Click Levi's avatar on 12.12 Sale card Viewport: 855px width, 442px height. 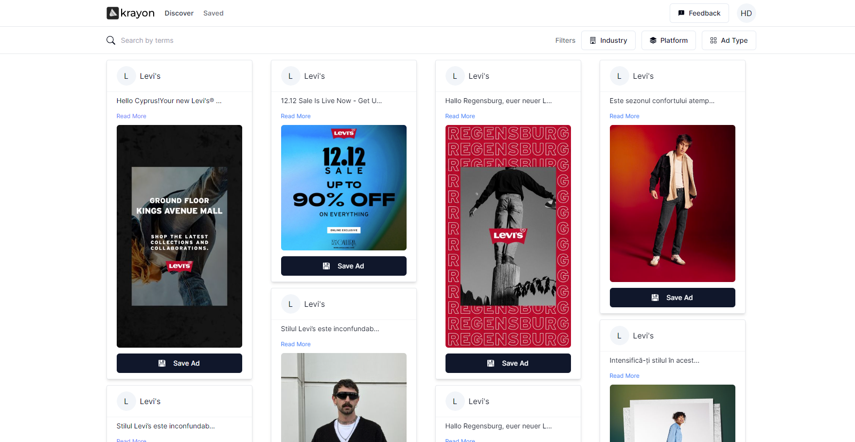tap(290, 76)
